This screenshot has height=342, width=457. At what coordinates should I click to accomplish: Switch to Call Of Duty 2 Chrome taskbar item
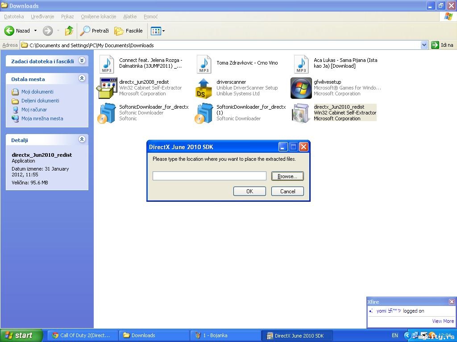click(x=83, y=336)
